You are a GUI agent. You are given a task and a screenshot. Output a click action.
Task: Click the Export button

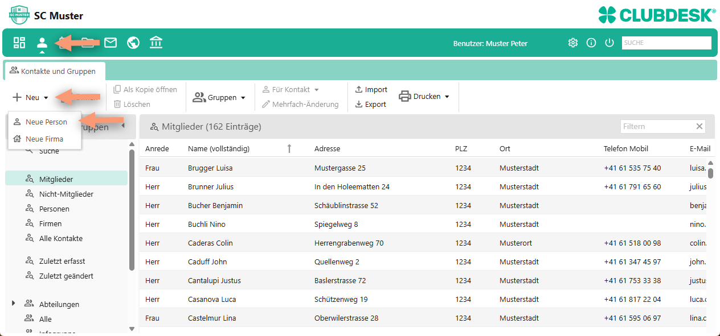[370, 104]
